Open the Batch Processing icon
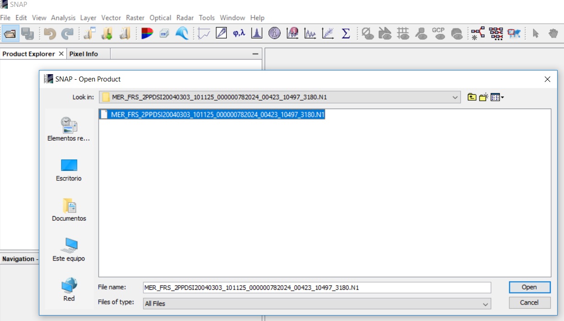This screenshot has height=321, width=564. tap(496, 33)
